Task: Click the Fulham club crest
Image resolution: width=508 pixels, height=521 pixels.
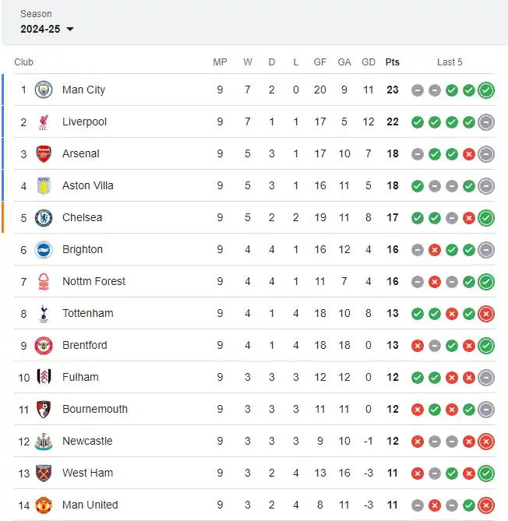Action: [44, 377]
